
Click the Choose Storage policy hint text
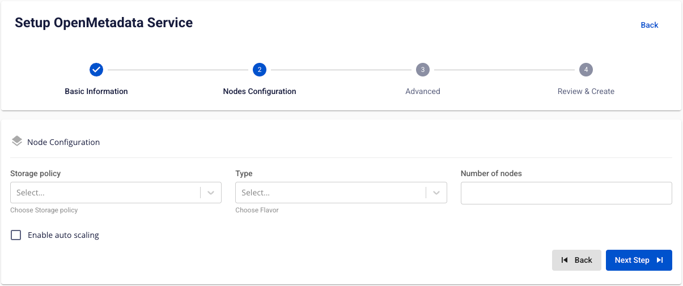(x=44, y=210)
